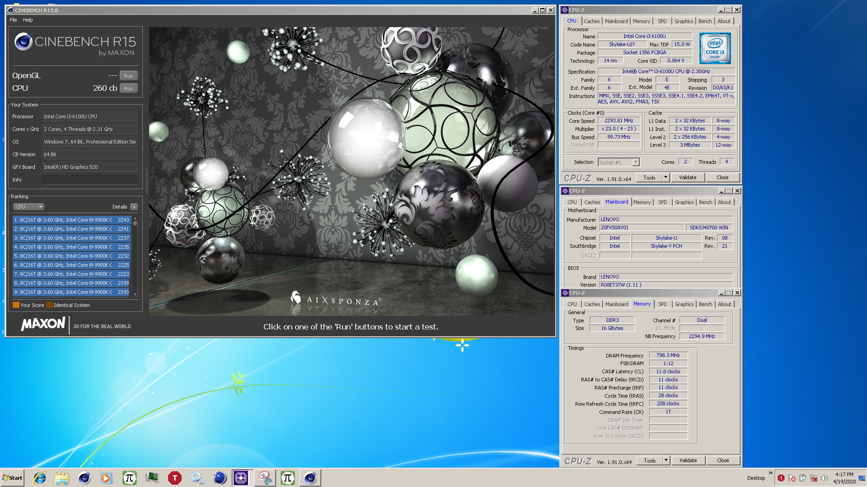Image resolution: width=867 pixels, height=487 pixels.
Task: Select ranking row 5 scoring 2232
Action: [x=71, y=256]
